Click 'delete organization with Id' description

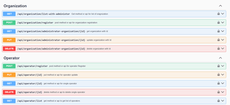[99, 49]
